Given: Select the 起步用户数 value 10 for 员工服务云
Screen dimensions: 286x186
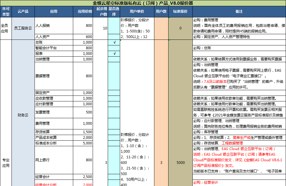Looking at the screenshot, I should click(100, 28).
